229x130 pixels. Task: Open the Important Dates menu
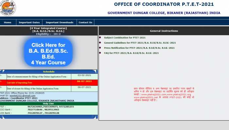pos(29,22)
